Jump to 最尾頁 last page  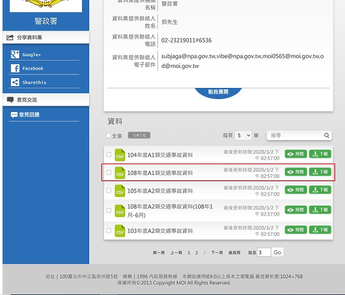point(234,252)
